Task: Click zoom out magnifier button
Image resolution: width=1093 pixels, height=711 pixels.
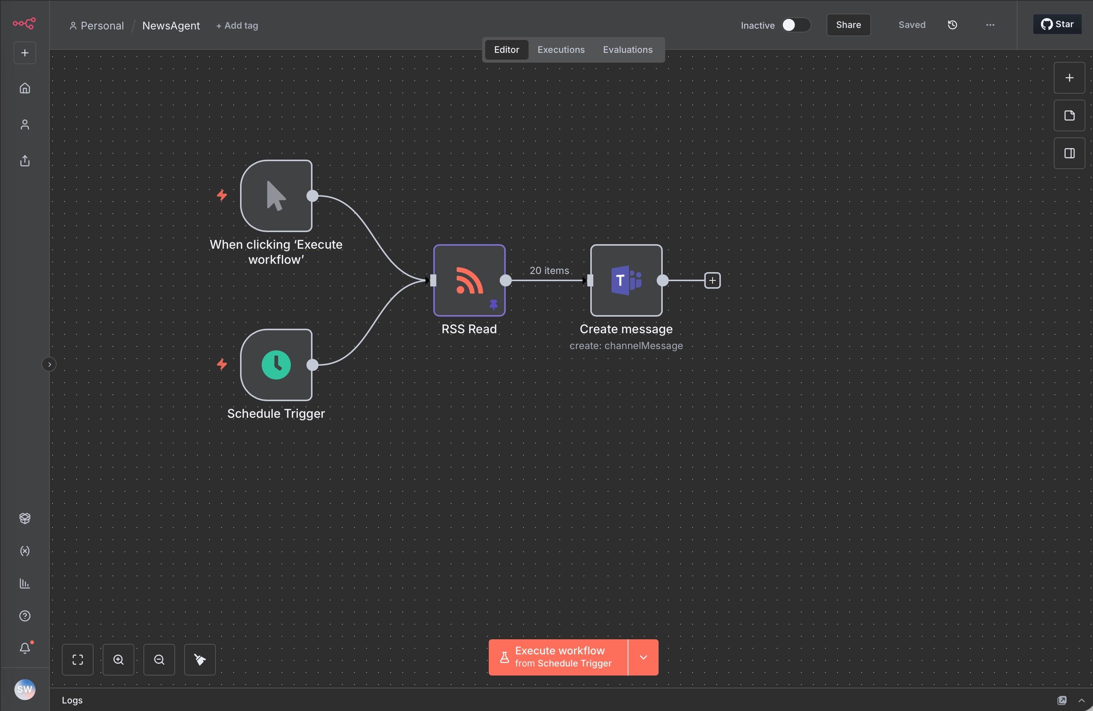Action: tap(159, 660)
